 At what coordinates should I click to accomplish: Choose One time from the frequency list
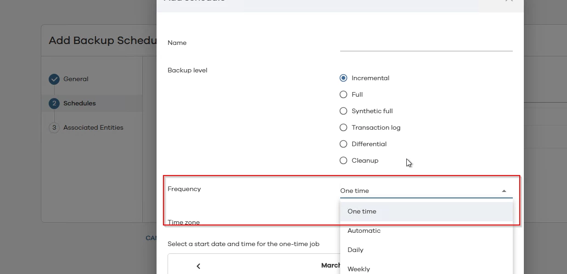(x=362, y=212)
